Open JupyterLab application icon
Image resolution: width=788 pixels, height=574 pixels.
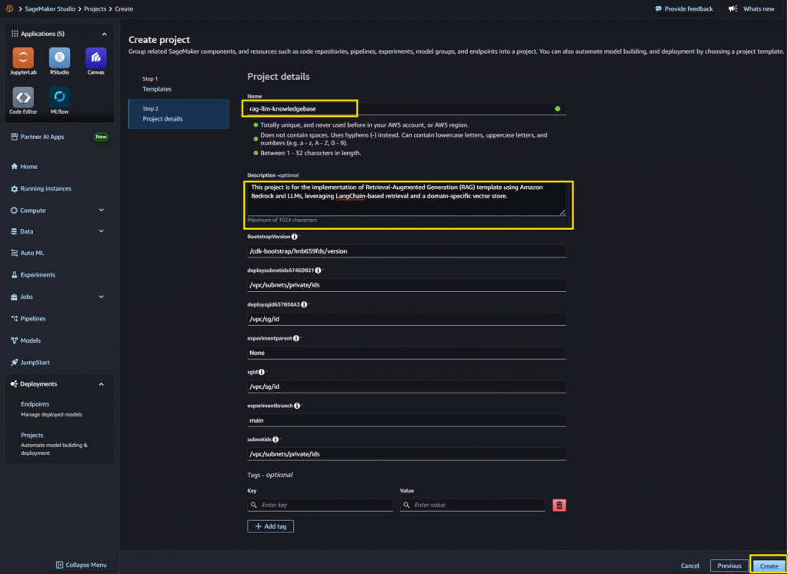pyautogui.click(x=23, y=58)
